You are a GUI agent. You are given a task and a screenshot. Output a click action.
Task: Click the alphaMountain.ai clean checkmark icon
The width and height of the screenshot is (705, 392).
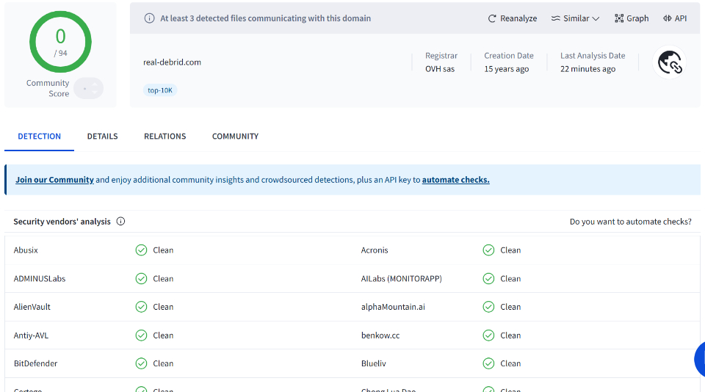[489, 307]
